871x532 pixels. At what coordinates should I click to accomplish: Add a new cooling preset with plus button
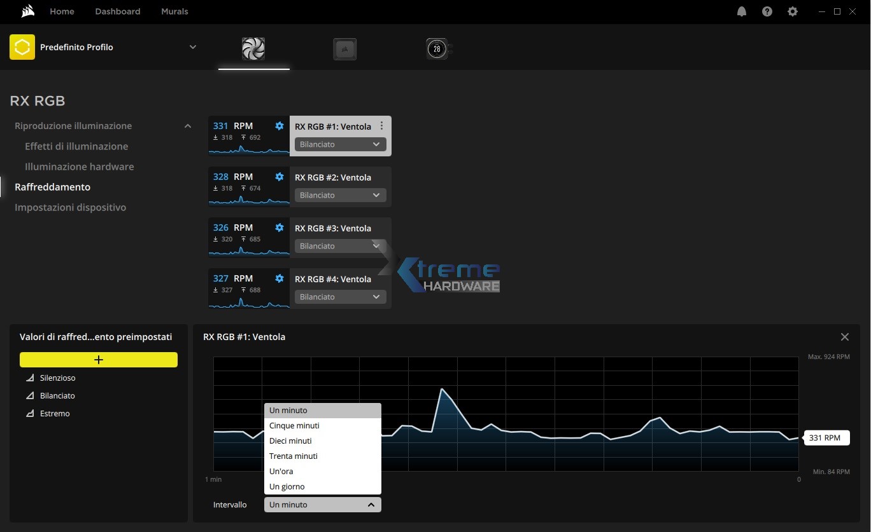99,360
